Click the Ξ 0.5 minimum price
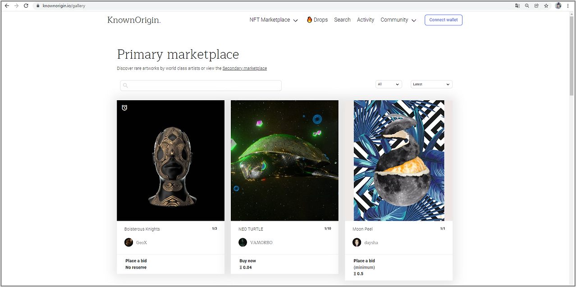Image resolution: width=577 pixels, height=288 pixels. [358, 274]
